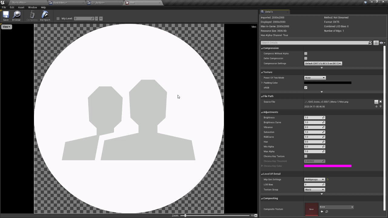Screen dimensions: 388x218
Task: Open the zoom Fit dropdown arrow
Action: click(256, 216)
